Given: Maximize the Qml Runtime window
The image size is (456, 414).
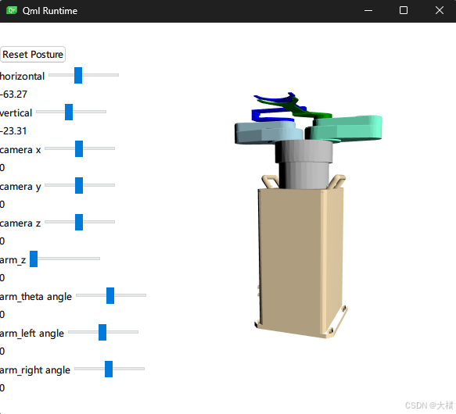Looking at the screenshot, I should pos(404,11).
